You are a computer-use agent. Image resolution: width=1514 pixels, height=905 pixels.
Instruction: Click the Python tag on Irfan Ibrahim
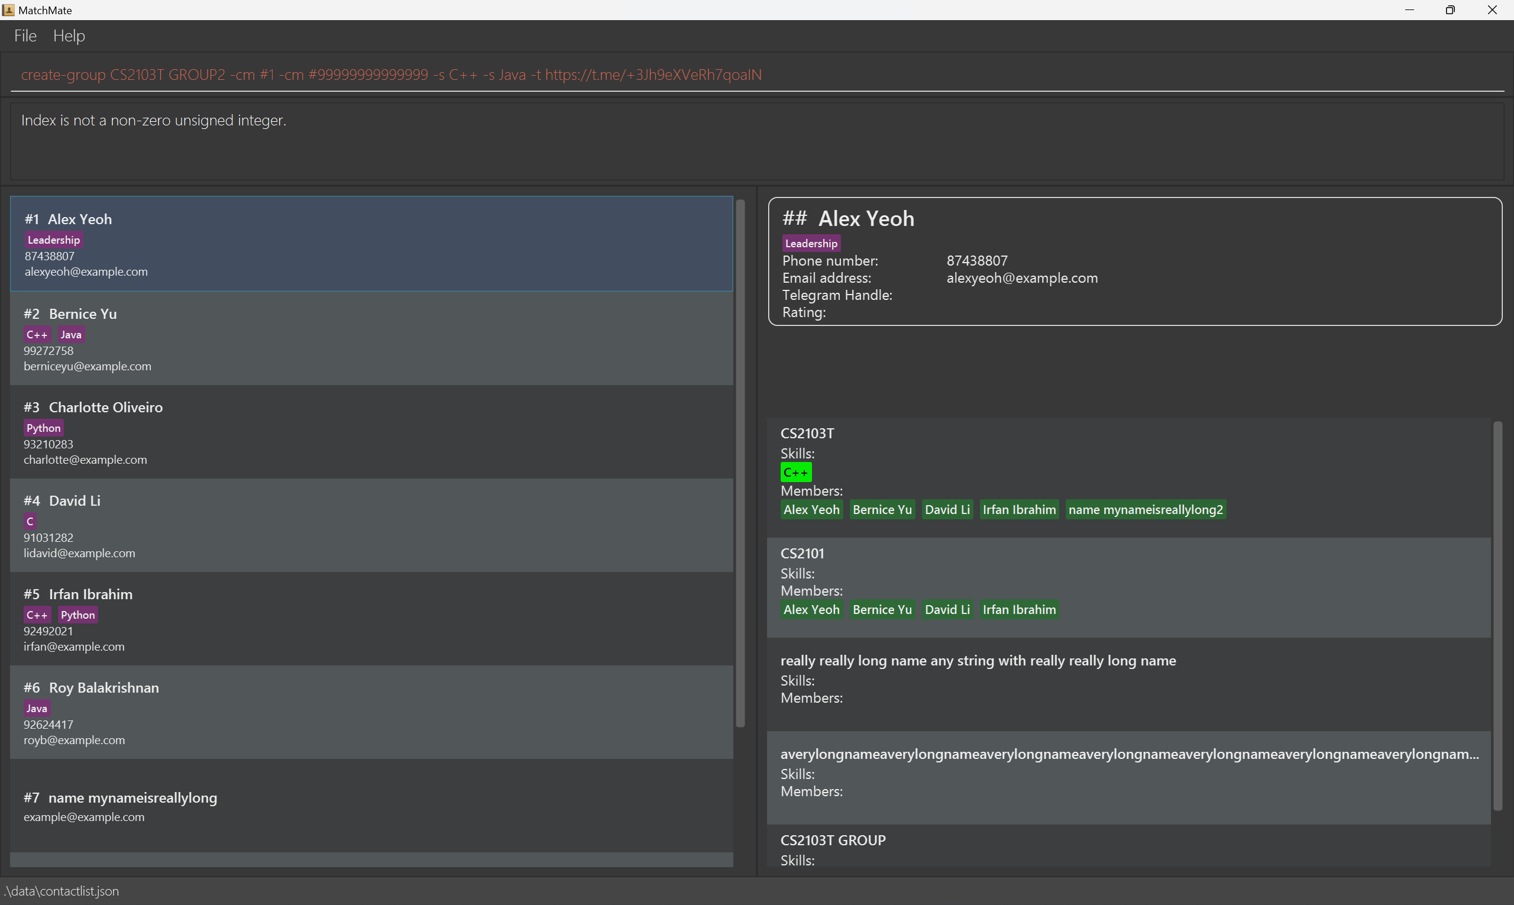pyautogui.click(x=77, y=615)
